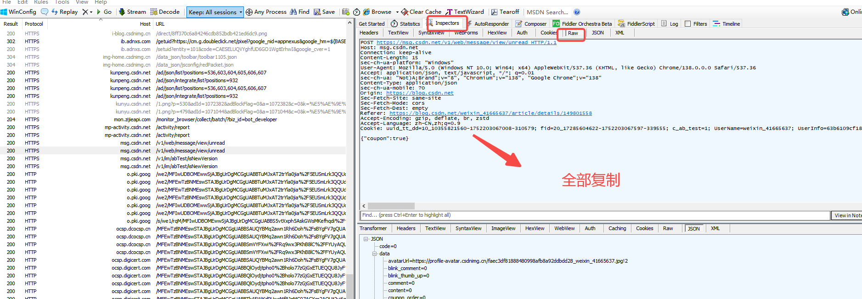Collapse the data tree node
The width and height of the screenshot is (862, 299).
click(x=374, y=254)
